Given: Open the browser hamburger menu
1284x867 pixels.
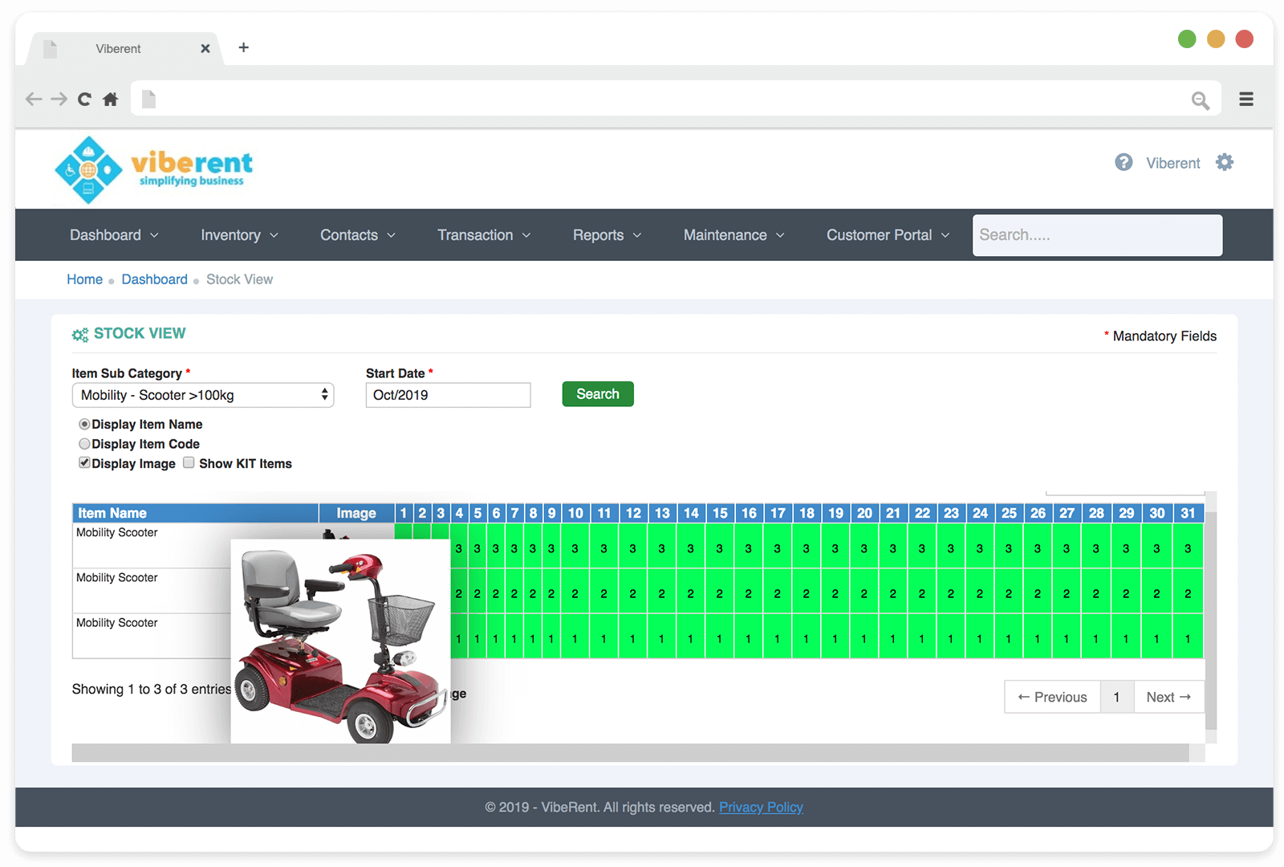Looking at the screenshot, I should point(1245,99).
